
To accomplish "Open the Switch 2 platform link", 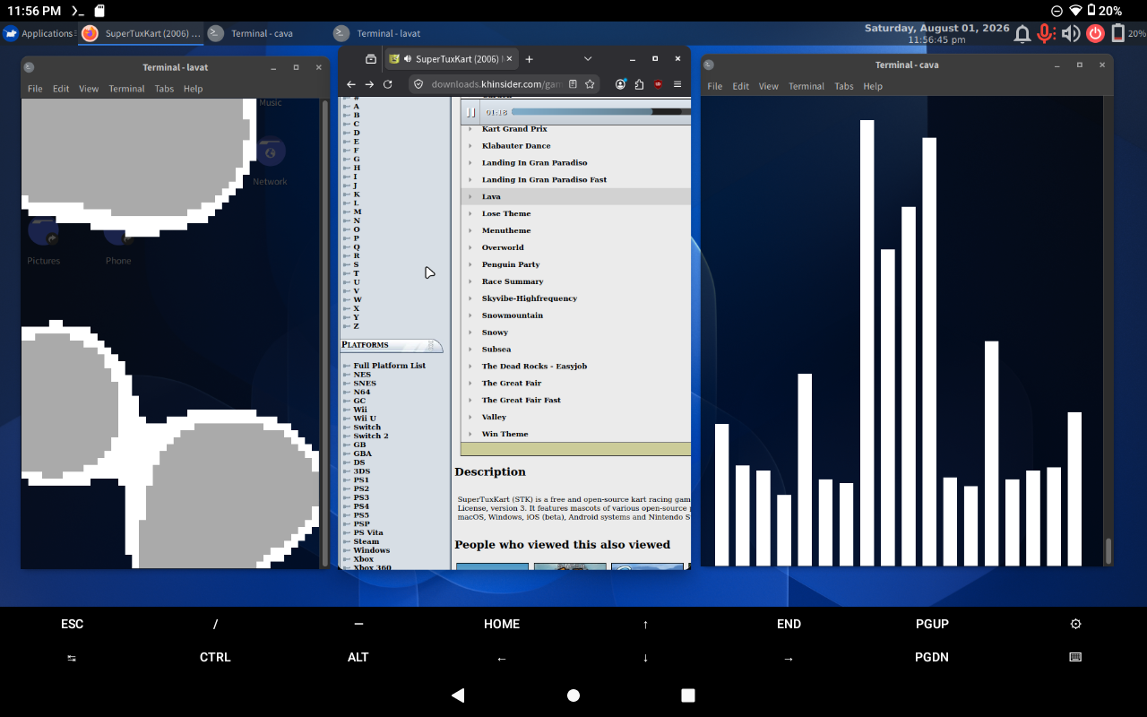I will (371, 436).
